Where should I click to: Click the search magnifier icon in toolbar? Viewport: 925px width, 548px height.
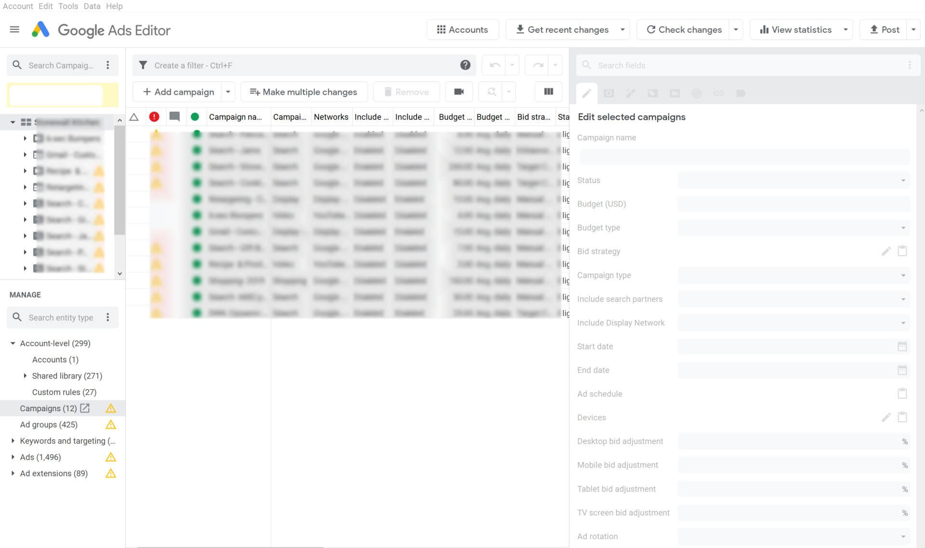tap(492, 91)
